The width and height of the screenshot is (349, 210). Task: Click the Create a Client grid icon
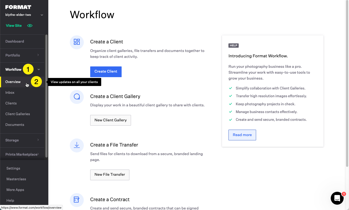tap(77, 42)
